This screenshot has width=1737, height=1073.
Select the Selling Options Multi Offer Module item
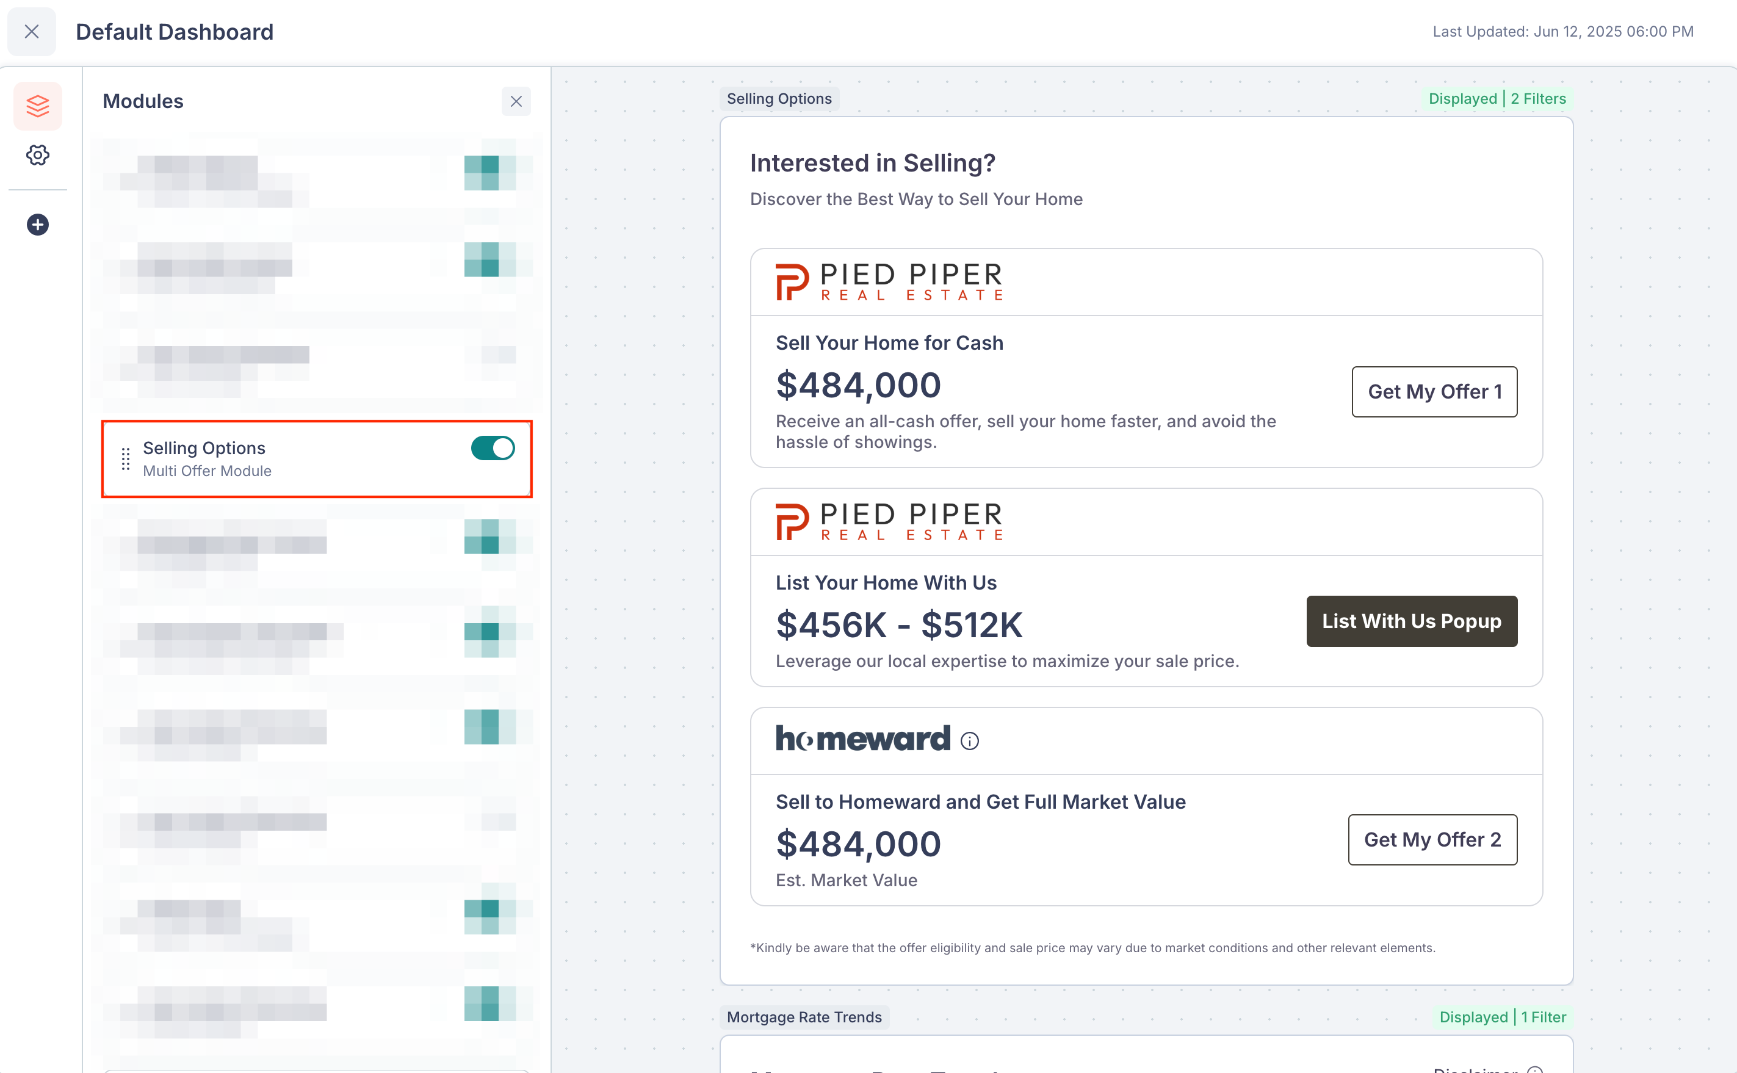point(317,459)
